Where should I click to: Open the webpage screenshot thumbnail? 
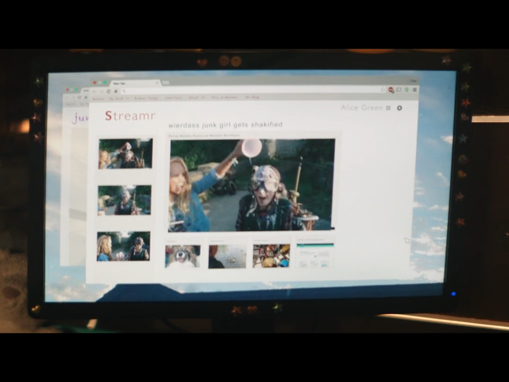pyautogui.click(x=315, y=256)
